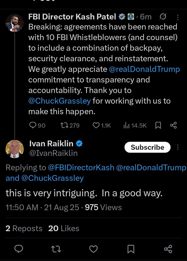Subscribe to Ivan Raiklin
Screen dimensions: 187x261
tap(147, 147)
